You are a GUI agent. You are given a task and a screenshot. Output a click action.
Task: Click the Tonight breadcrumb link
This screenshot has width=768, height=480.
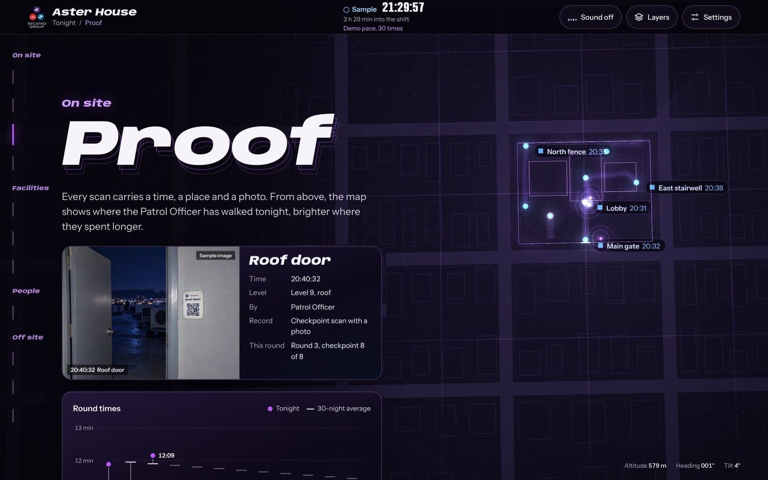[x=64, y=23]
